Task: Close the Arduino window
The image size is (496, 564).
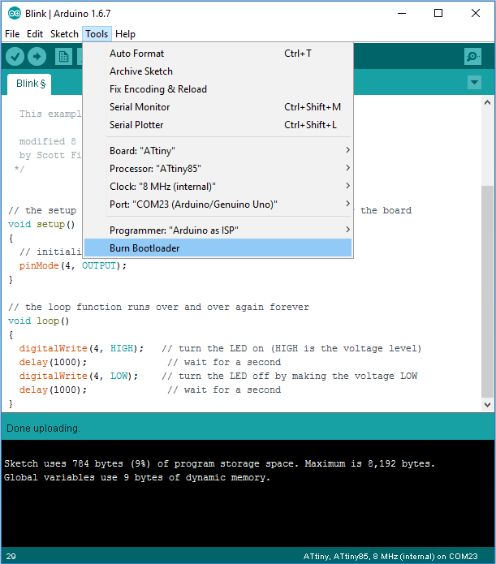Action: 476,14
